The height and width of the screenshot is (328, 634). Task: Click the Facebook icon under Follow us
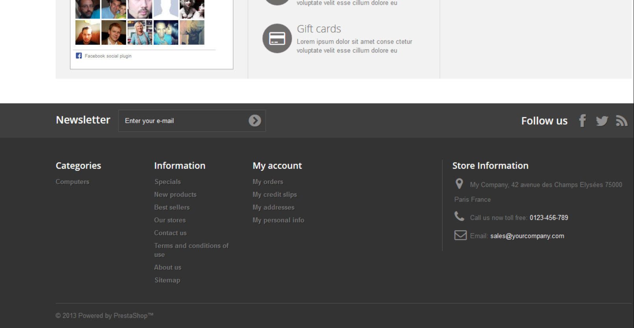click(x=582, y=121)
